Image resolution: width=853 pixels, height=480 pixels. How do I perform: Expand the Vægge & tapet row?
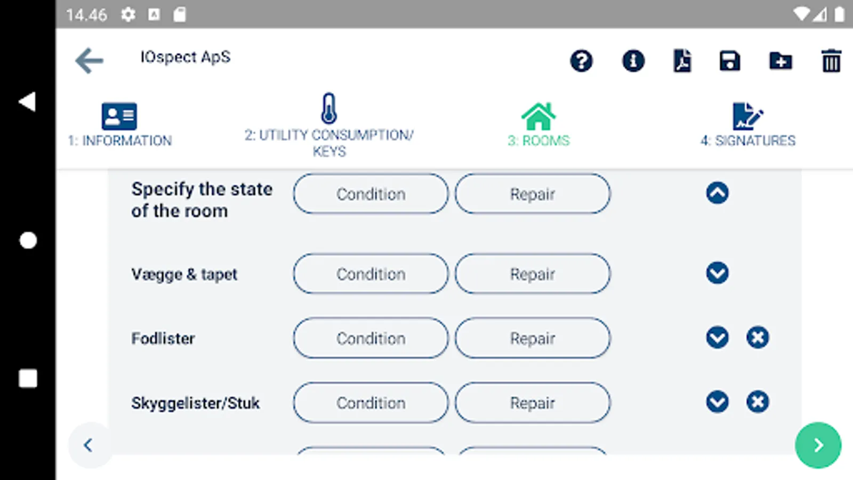coord(717,273)
